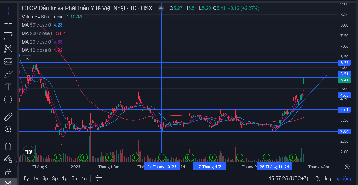This screenshot has height=185, width=358.
Task: Select the Volume - Khối lượng legend
Action: coord(43,17)
